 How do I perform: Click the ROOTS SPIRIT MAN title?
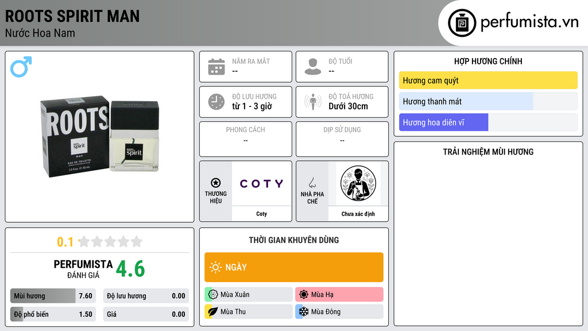click(72, 16)
